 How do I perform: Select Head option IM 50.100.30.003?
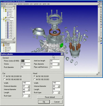34,79
